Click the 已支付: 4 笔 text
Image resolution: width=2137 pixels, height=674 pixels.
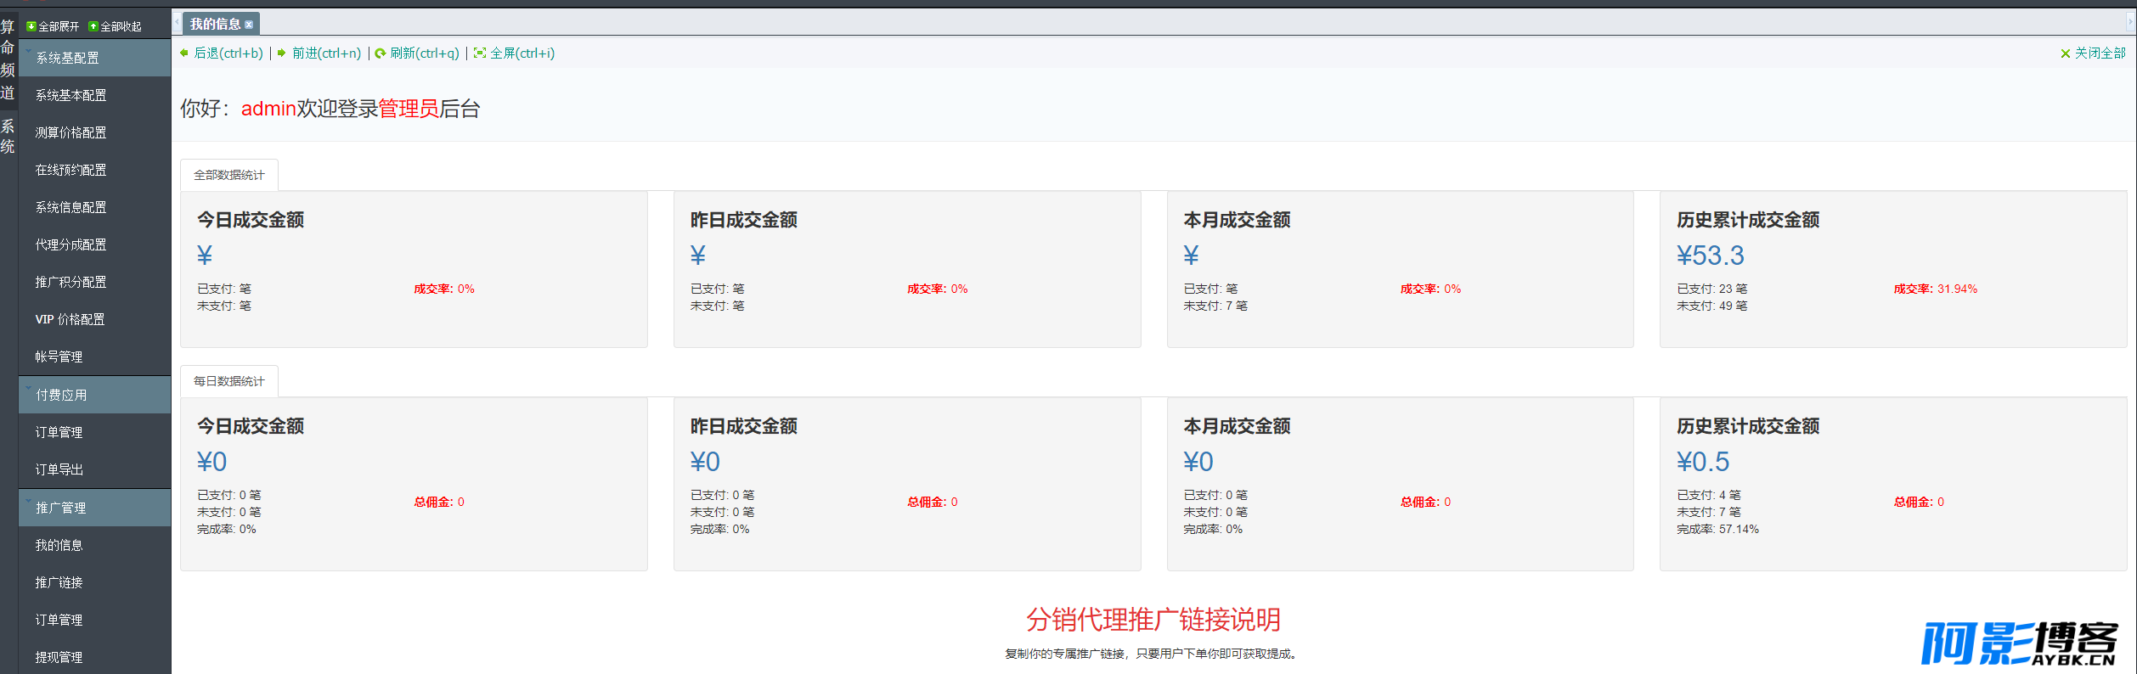tap(1708, 495)
